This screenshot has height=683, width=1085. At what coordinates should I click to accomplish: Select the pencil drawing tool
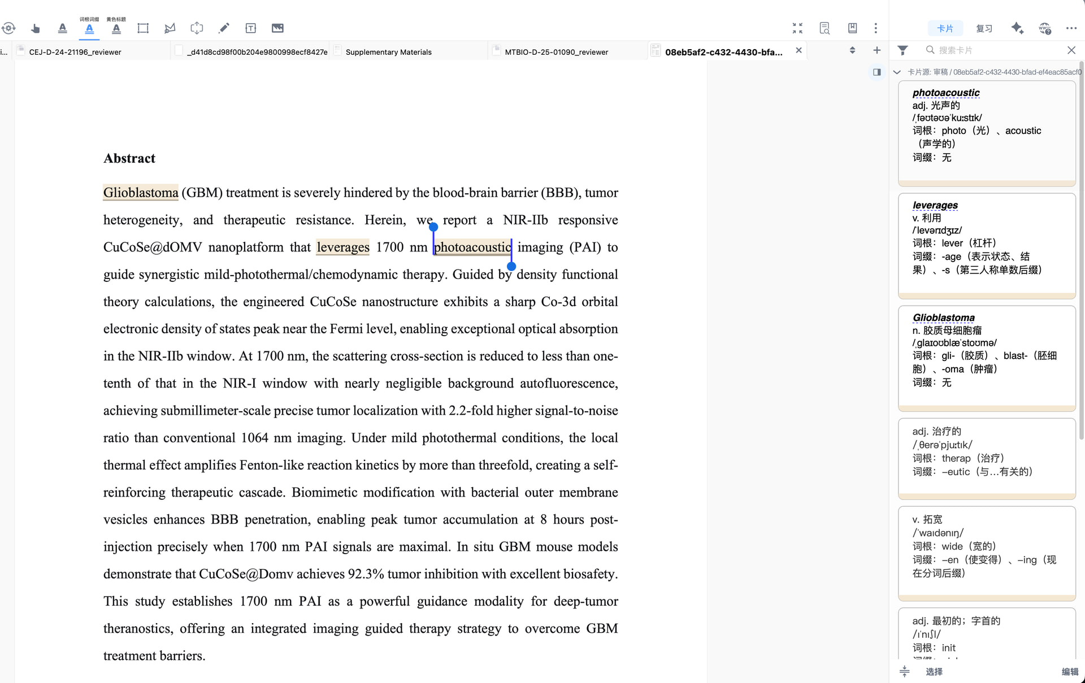224,28
